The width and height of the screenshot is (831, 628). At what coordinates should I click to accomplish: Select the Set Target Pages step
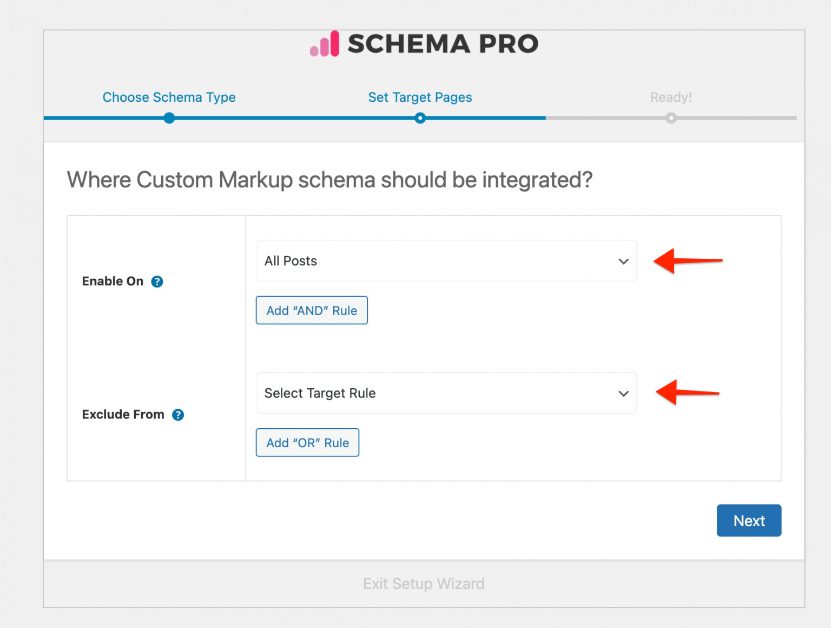tap(420, 97)
